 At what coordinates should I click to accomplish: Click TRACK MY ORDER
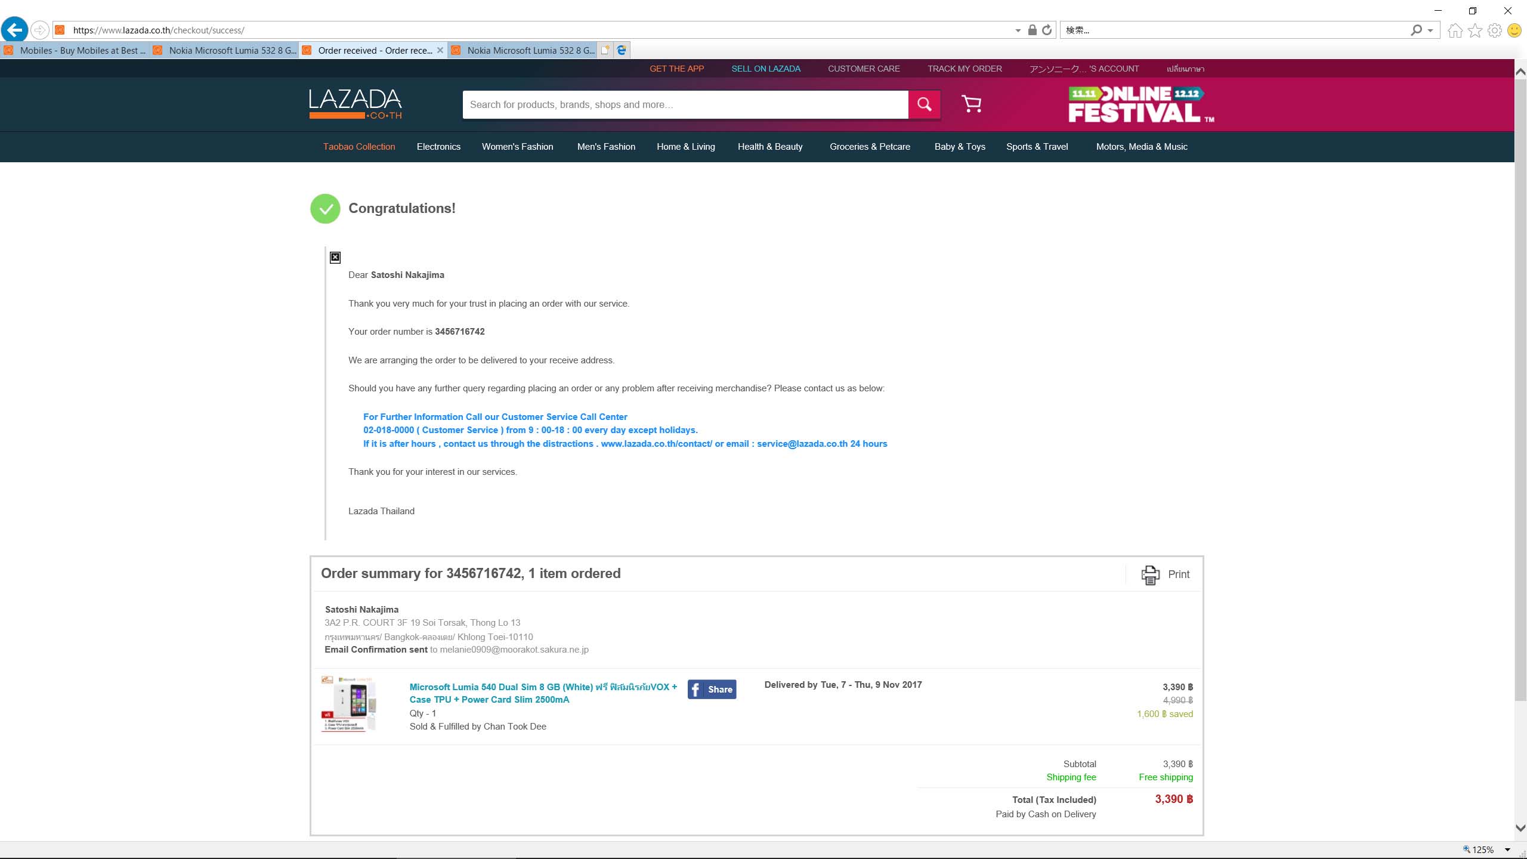[965, 69]
